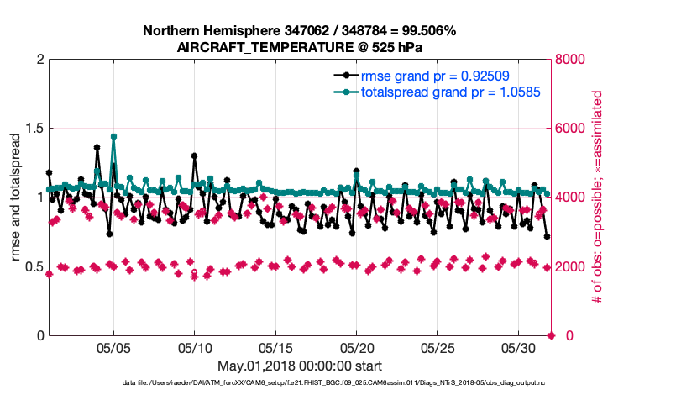The width and height of the screenshot is (697, 395).
Task: Click the 05/15 x-axis tick label
Action: [x=275, y=348]
